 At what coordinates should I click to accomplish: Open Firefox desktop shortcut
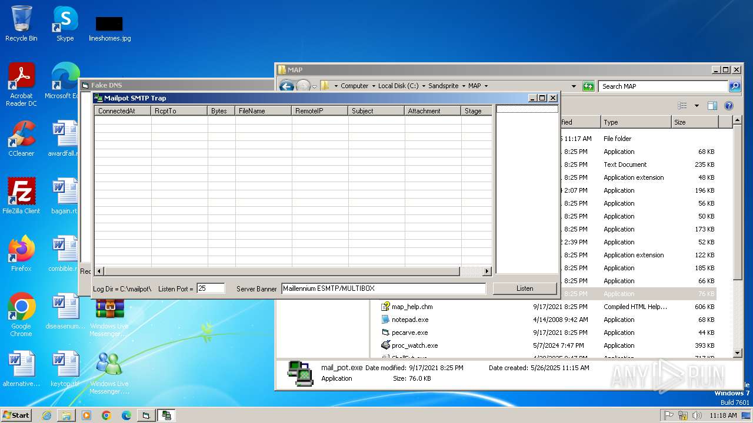21,254
